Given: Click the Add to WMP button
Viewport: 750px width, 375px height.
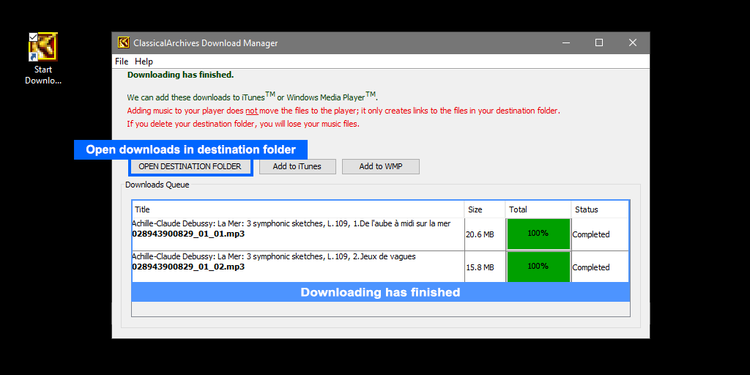Looking at the screenshot, I should pos(380,167).
